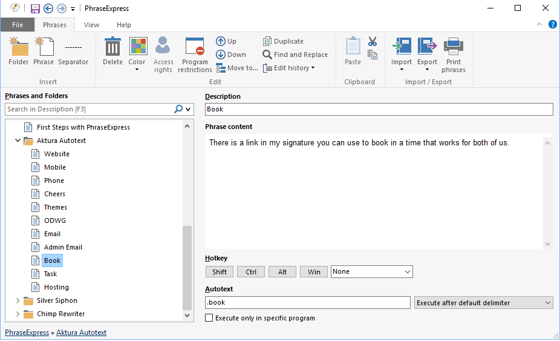Copy with the clipboard copy icon
This screenshot has height=341, width=560.
[373, 55]
